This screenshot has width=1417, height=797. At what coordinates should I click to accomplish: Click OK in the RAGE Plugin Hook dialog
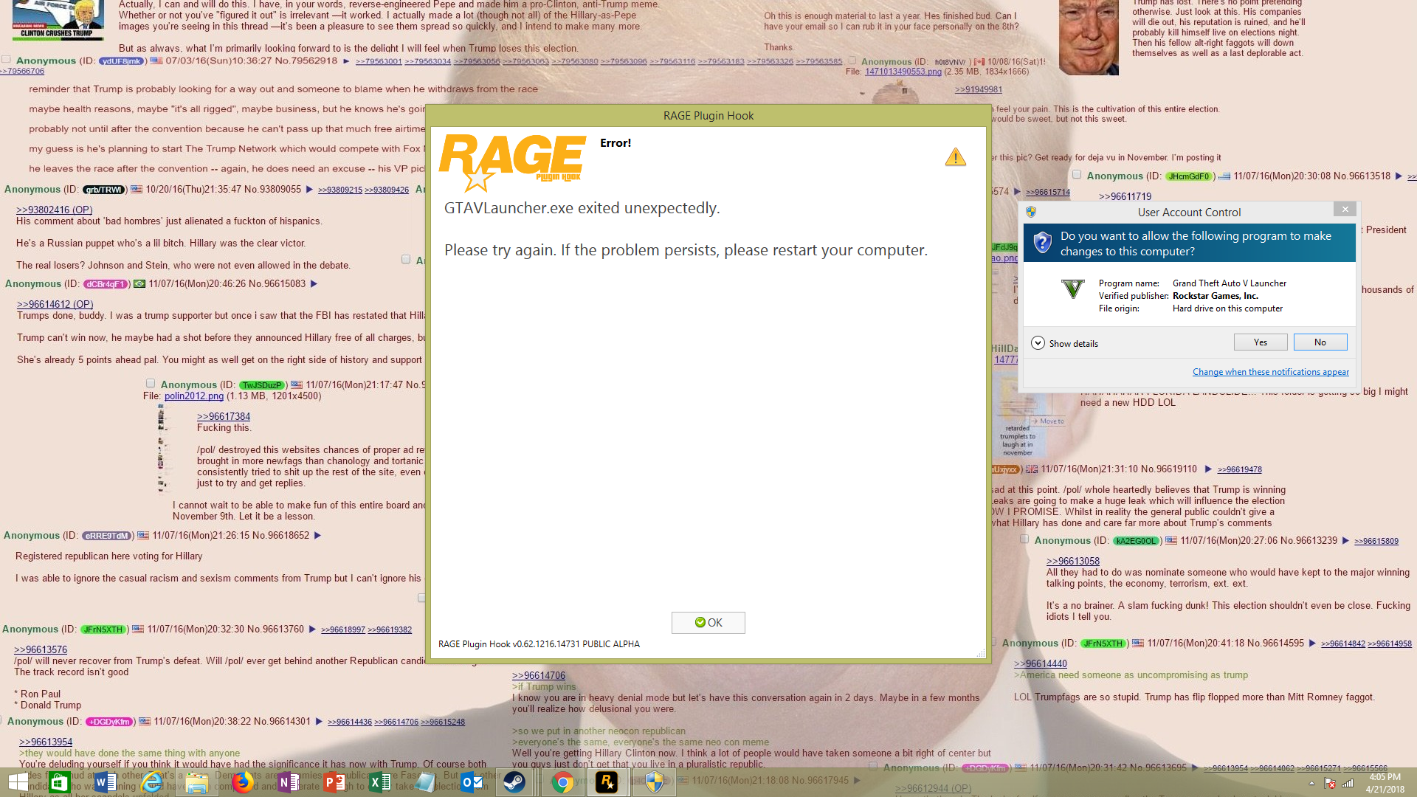pos(708,622)
